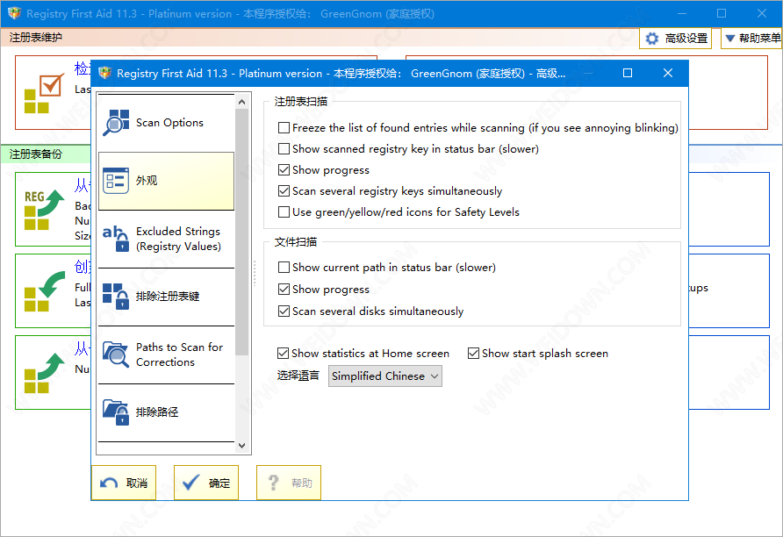Image resolution: width=783 pixels, height=537 pixels.
Task: Click the question mark icon on 帮助
Action: [x=274, y=483]
